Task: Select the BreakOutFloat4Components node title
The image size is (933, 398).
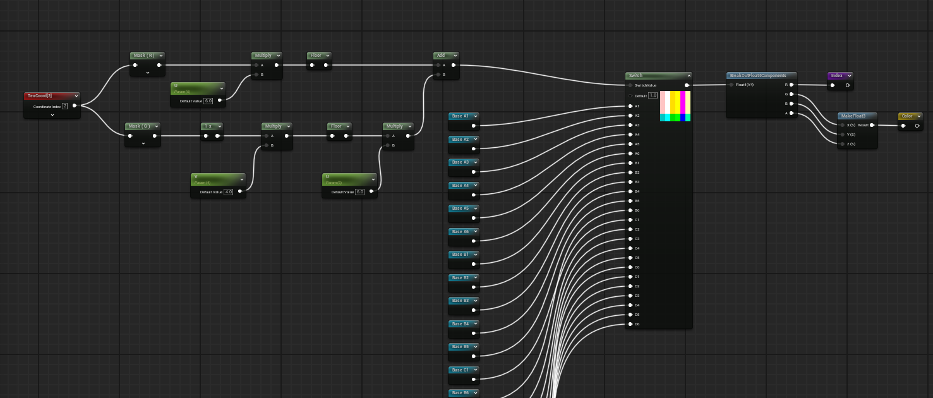Action: [758, 76]
